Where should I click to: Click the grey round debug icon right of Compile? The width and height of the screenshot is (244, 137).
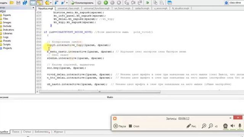(99, 3)
